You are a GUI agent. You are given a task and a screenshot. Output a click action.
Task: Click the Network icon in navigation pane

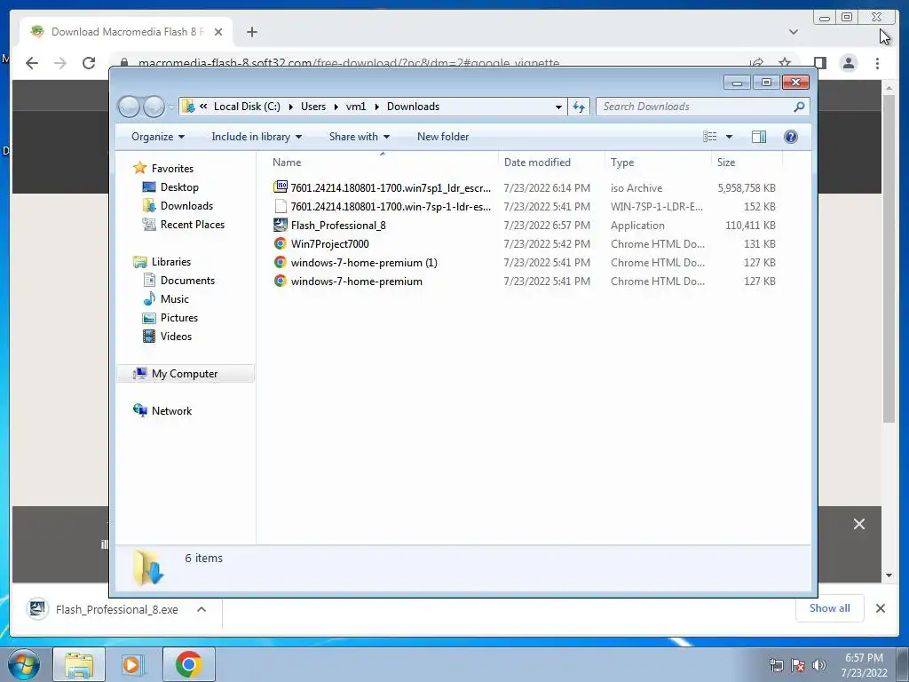coord(139,410)
